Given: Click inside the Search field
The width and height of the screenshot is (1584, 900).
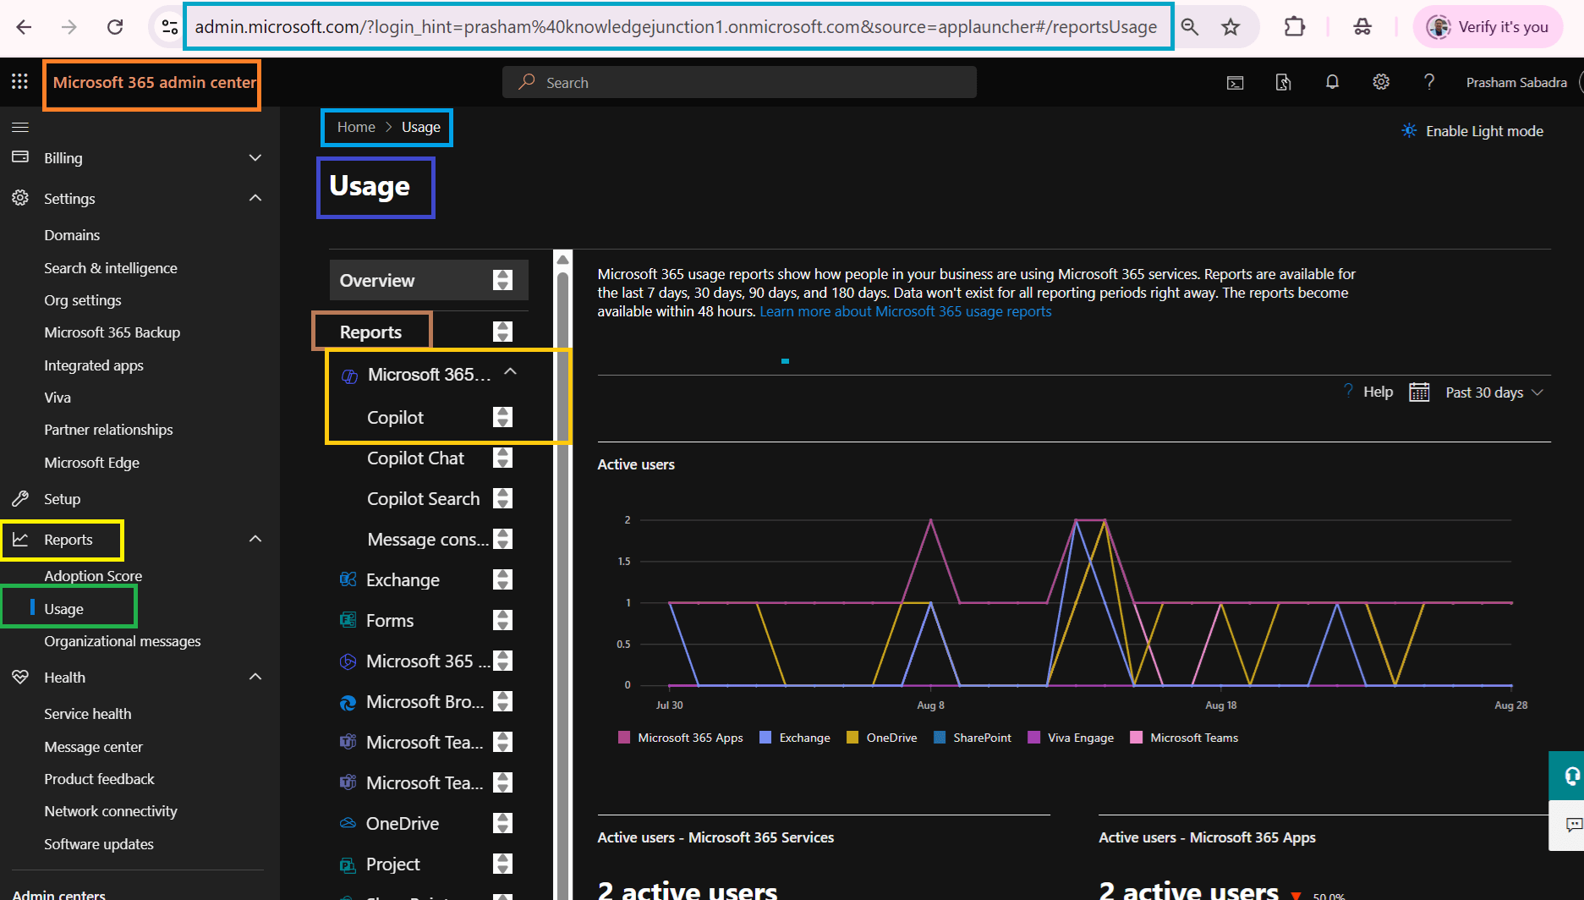Looking at the screenshot, I should pos(738,81).
